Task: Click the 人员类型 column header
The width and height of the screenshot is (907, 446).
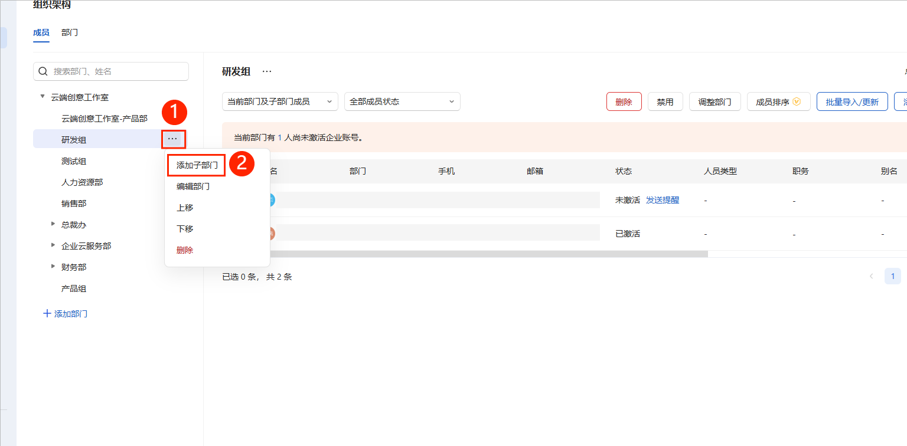Action: 720,171
